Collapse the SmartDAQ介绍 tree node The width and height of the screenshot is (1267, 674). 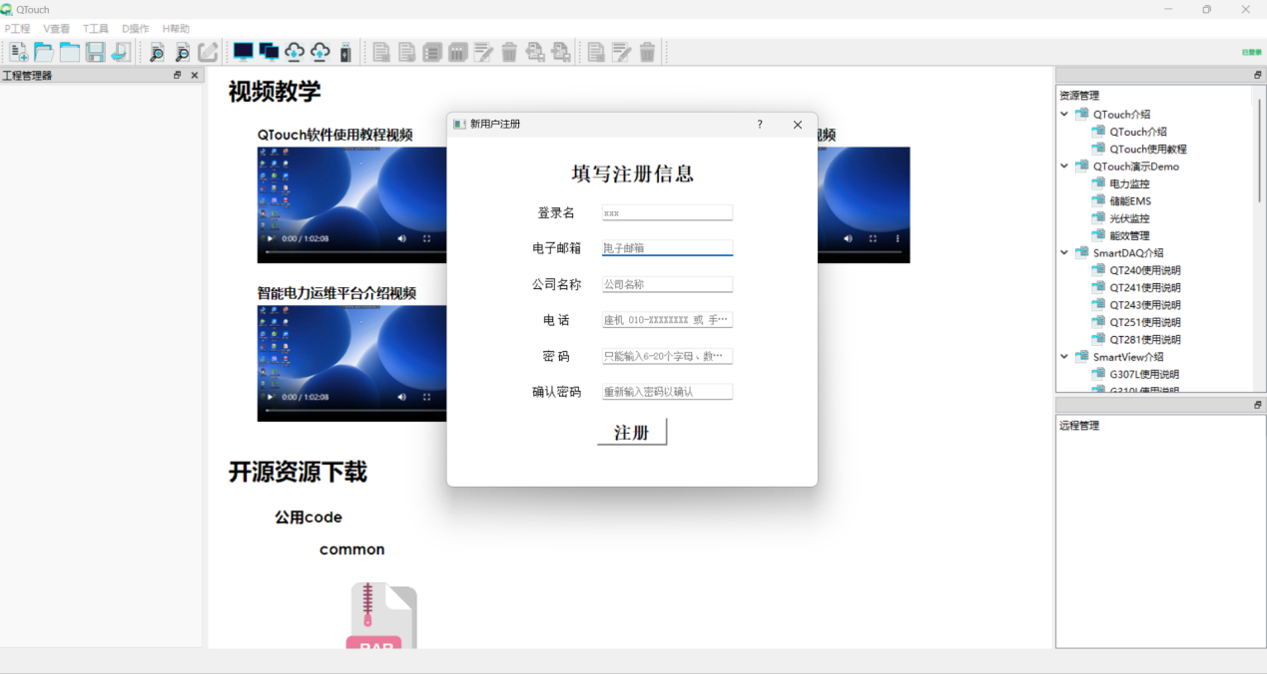tap(1064, 253)
